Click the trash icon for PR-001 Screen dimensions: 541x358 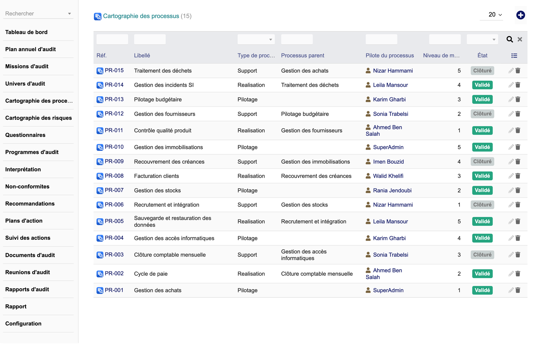[x=518, y=290]
